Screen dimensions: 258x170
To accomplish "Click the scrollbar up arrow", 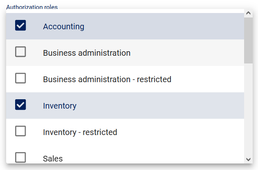I will tap(248, 13).
